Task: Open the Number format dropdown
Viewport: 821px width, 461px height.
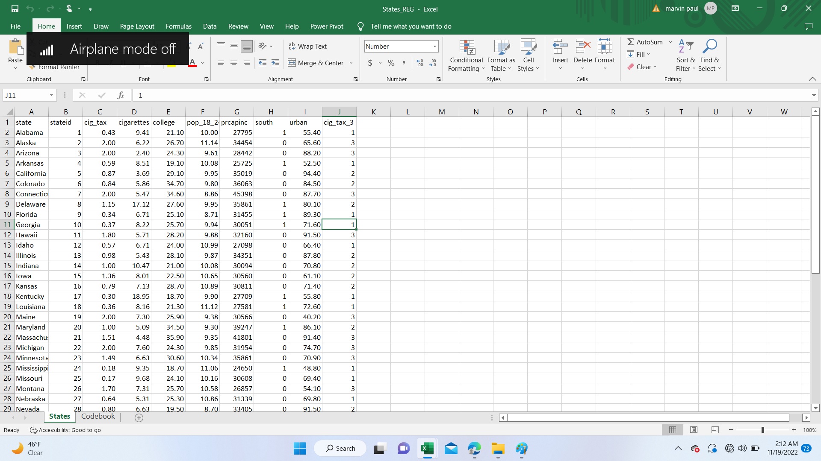Action: [434, 46]
